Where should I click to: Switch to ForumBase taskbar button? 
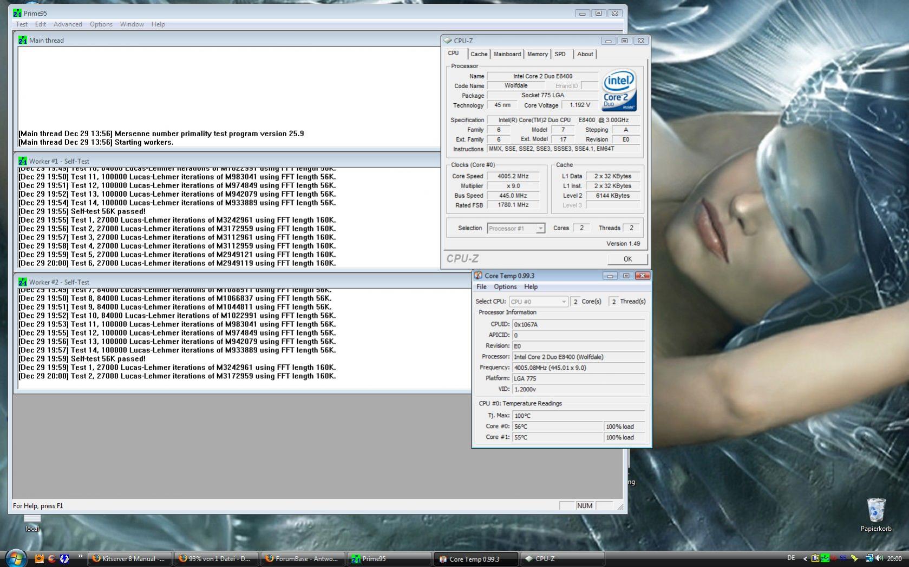pos(302,559)
